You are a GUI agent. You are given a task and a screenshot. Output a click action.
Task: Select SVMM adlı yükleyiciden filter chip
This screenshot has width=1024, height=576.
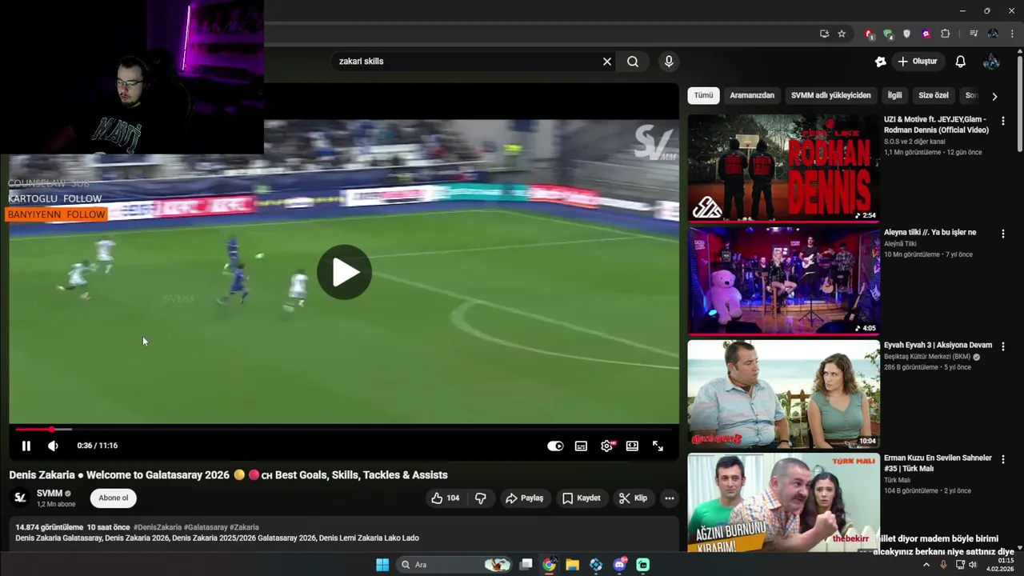pos(830,95)
